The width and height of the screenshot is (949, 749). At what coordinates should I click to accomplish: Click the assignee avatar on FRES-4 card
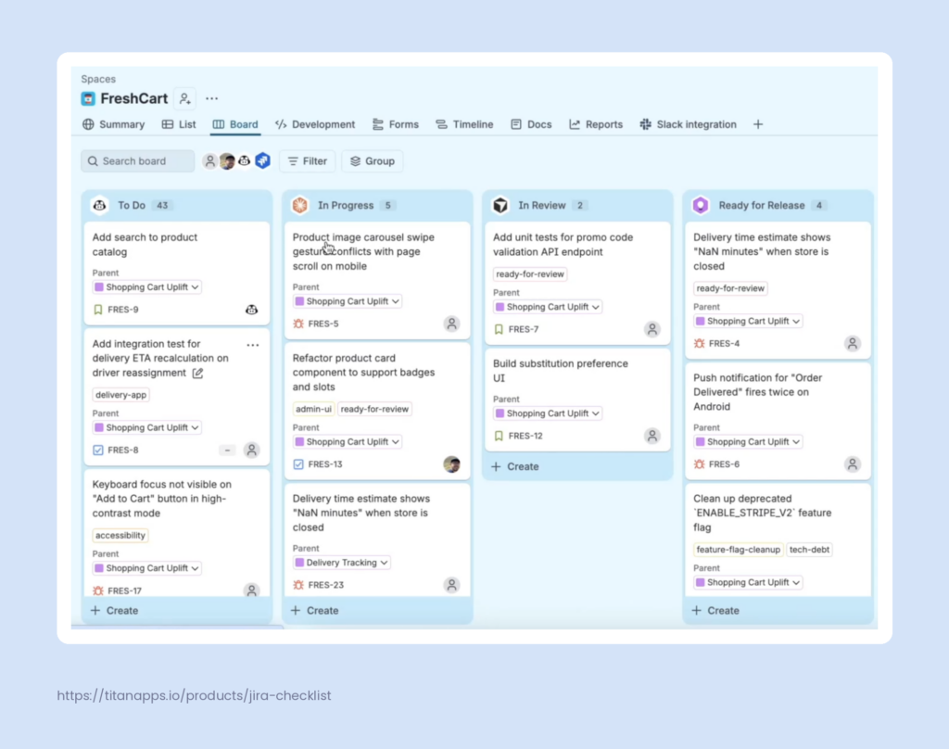tap(853, 343)
